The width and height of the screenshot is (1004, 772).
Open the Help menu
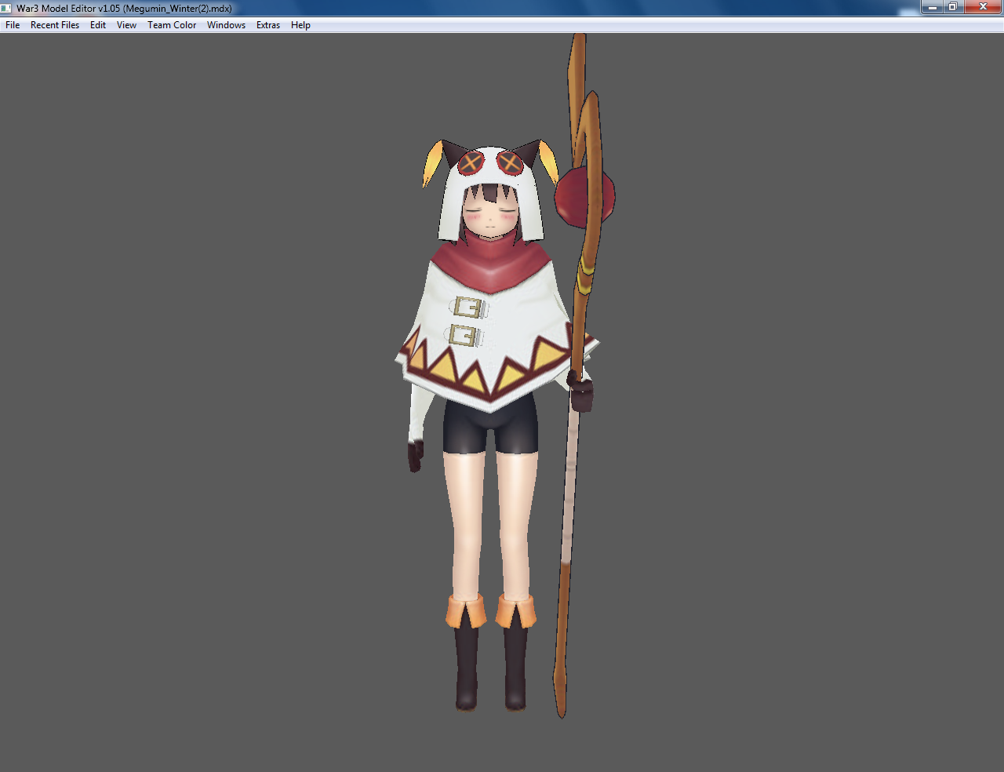tap(300, 25)
